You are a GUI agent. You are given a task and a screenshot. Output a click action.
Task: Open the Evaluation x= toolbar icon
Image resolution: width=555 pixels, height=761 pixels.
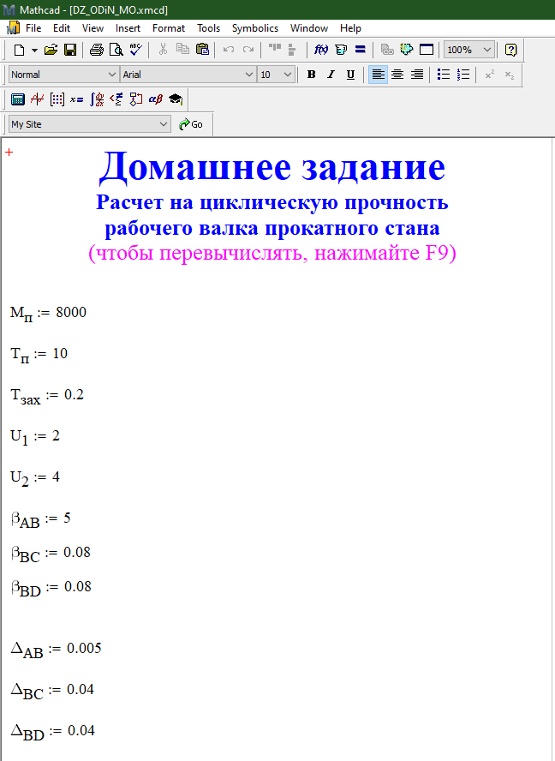(x=76, y=99)
